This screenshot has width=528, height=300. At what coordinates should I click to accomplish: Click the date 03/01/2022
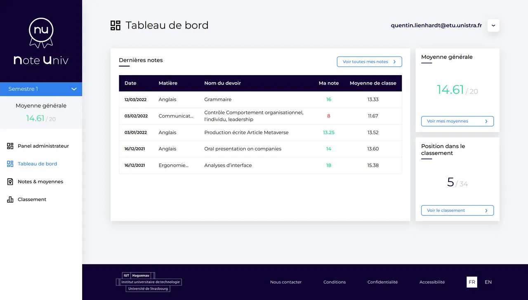(x=136, y=132)
